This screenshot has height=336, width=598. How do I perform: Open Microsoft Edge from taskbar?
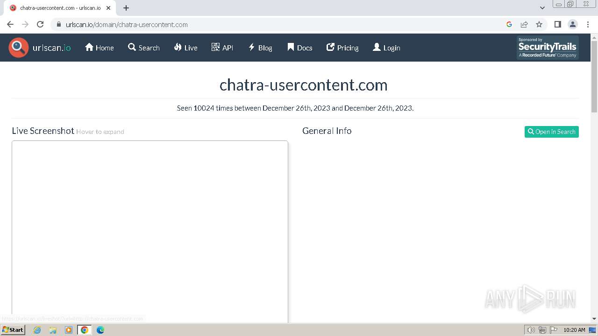[100, 330]
